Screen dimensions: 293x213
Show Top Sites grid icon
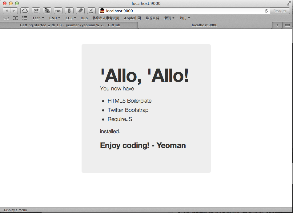[x=25, y=18]
